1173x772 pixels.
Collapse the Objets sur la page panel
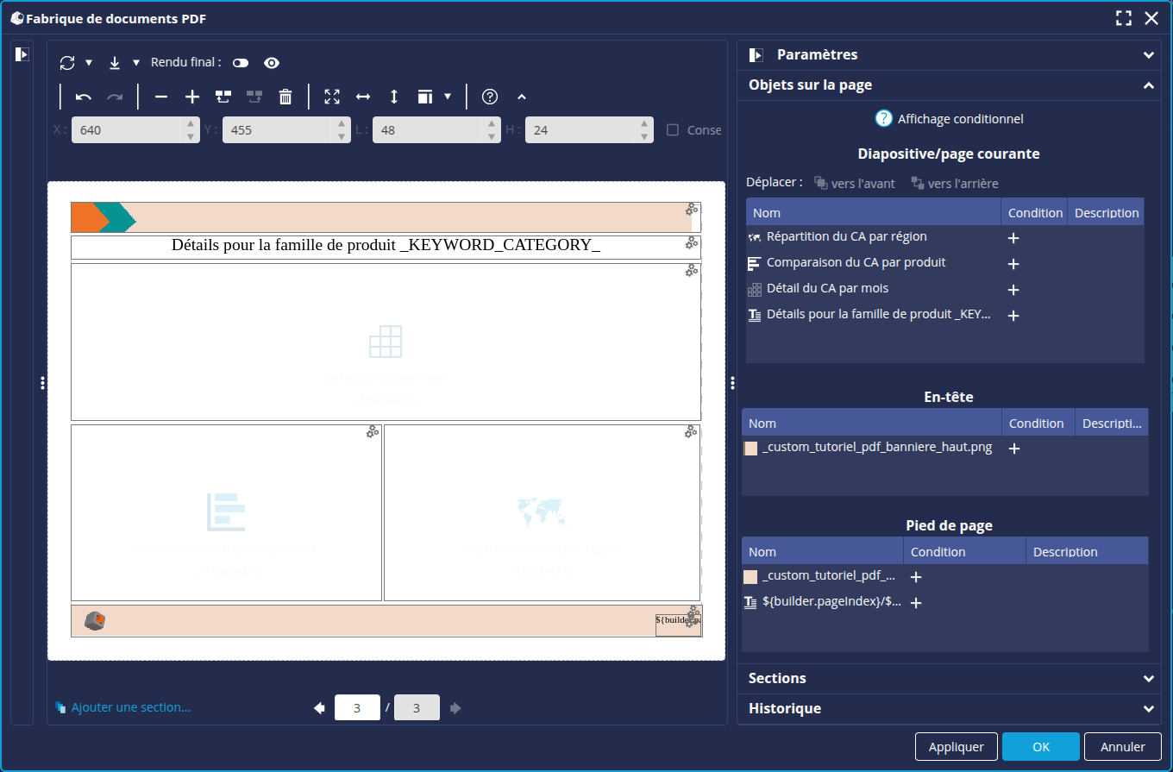pyautogui.click(x=1148, y=85)
